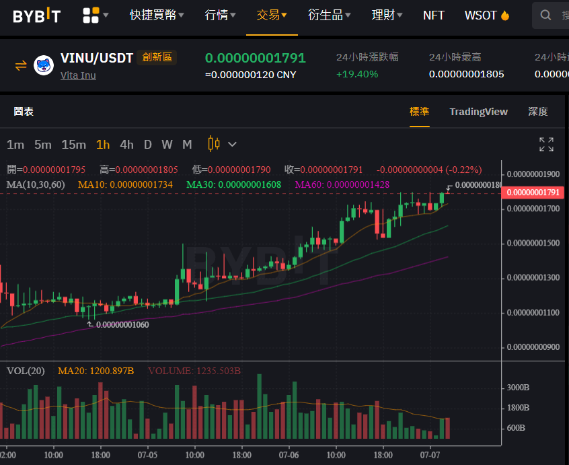569x465 pixels.
Task: Open the apps grid menu icon
Action: tap(91, 15)
